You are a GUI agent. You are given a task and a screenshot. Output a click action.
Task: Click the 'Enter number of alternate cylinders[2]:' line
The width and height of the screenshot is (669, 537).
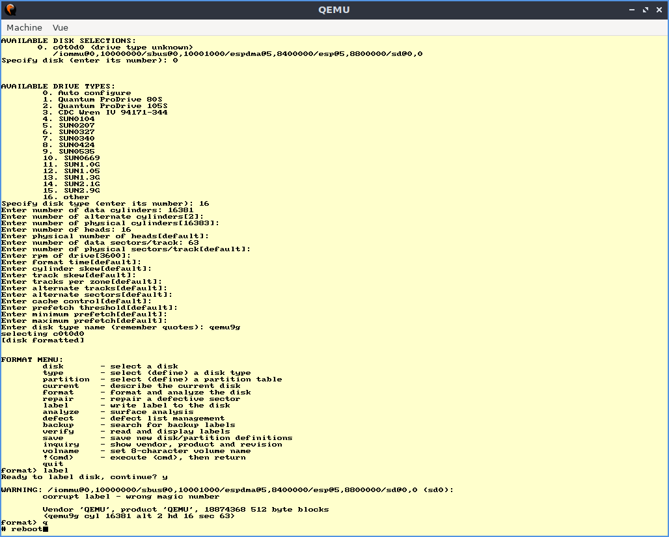point(102,216)
